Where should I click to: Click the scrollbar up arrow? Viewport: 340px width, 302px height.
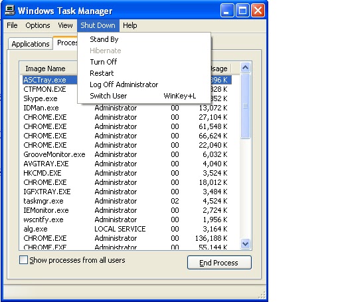[x=245, y=67]
